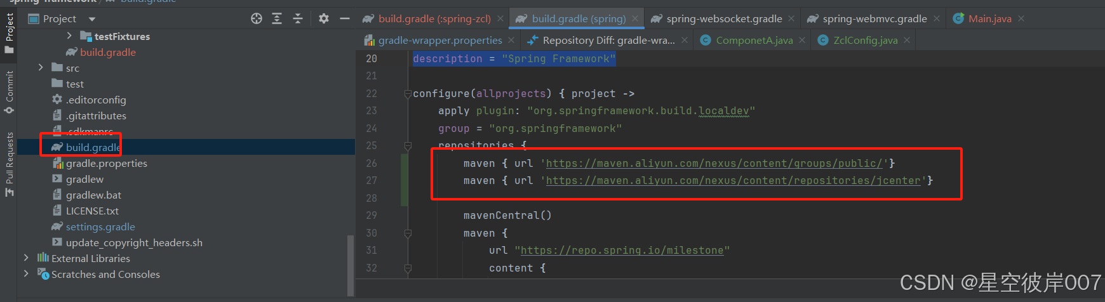Screen dimensions: 1105x302
Task: Open the Project tool window tab
Action: tap(9, 34)
